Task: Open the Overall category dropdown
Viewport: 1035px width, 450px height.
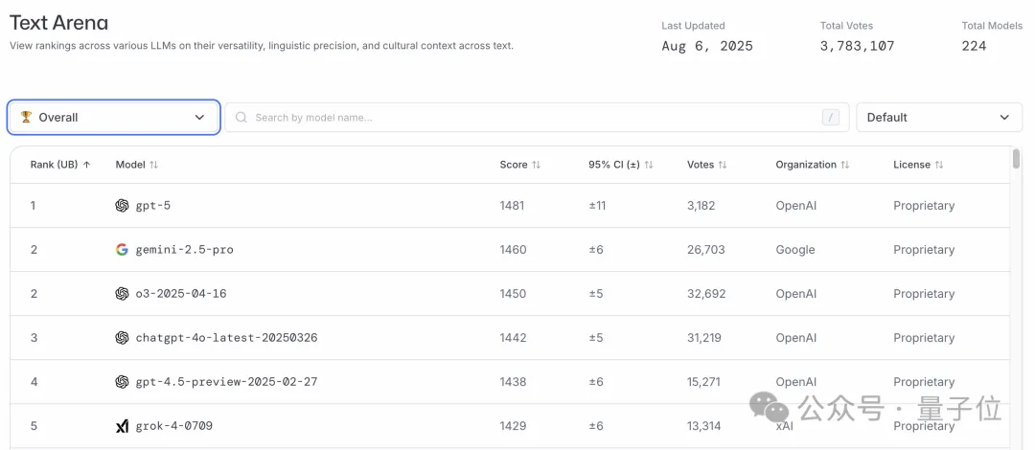Action: 114,118
